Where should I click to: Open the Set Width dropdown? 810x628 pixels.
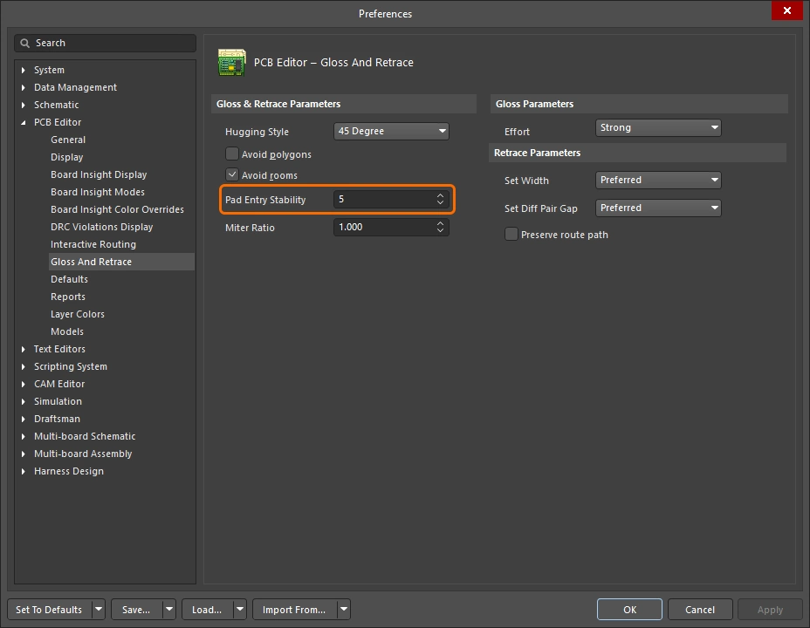point(657,181)
